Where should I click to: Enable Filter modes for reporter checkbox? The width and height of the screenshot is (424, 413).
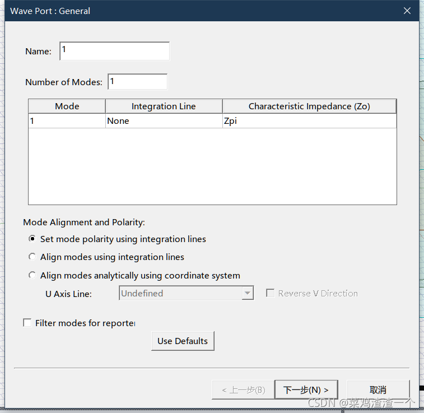tap(27, 323)
